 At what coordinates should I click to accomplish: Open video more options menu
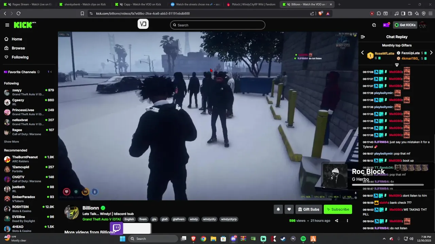pyautogui.click(x=347, y=221)
